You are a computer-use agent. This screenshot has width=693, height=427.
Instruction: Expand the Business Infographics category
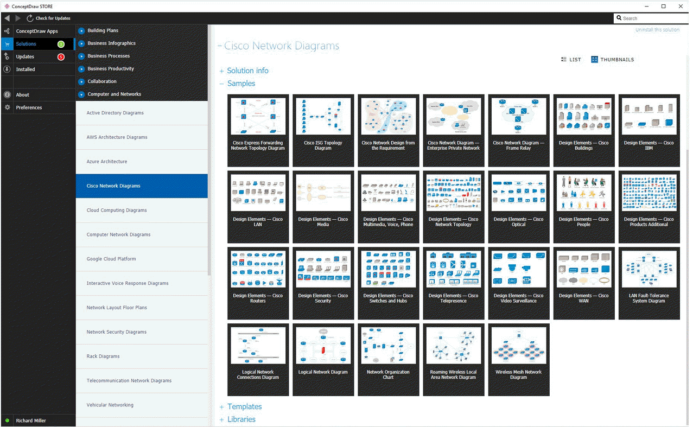81,43
